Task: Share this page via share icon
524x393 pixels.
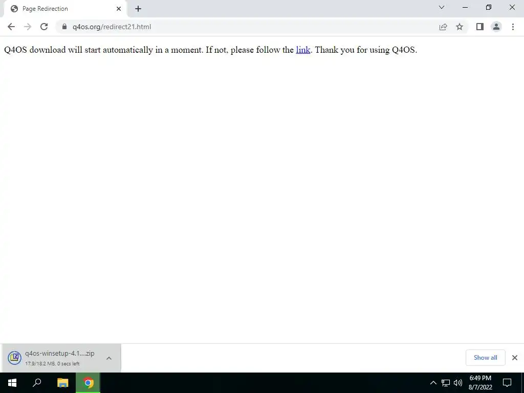Action: [x=443, y=27]
